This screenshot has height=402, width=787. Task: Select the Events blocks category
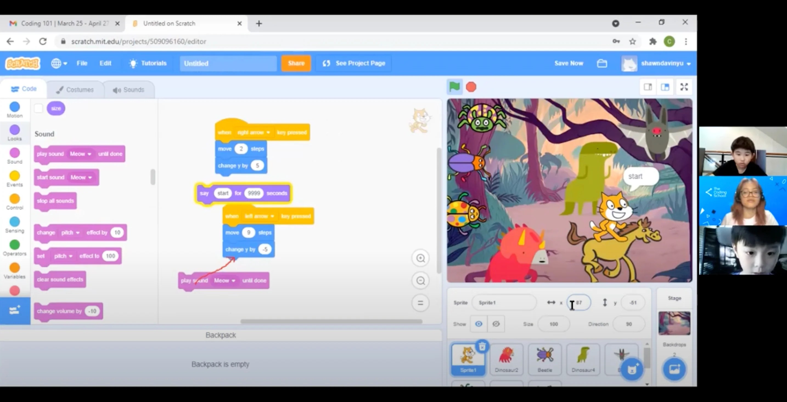pyautogui.click(x=14, y=178)
